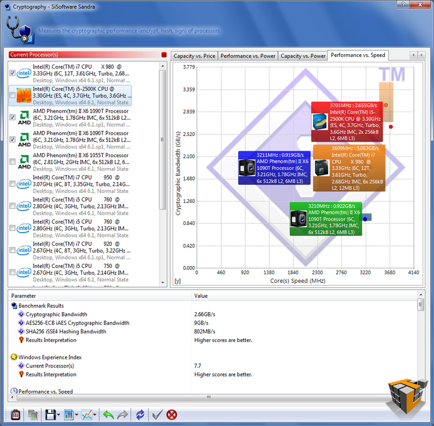Click the orange data point on chart
This screenshot has width=434, height=426.
(386, 105)
